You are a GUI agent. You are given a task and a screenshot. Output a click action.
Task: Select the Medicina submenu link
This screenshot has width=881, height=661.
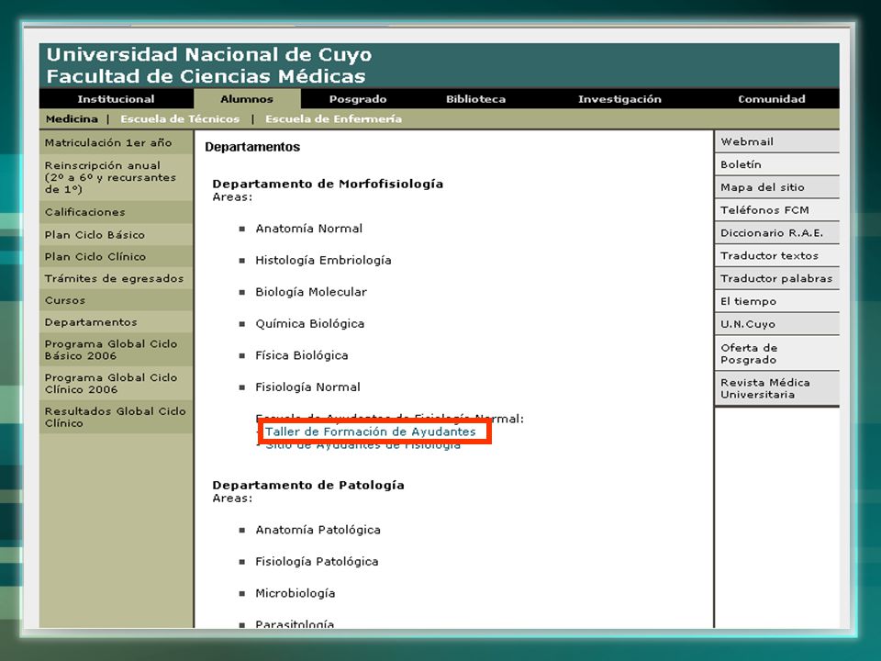(x=72, y=119)
